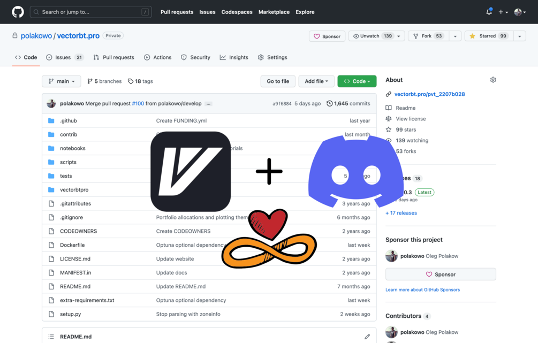Open the Add file dropdown
This screenshot has height=343, width=538.
click(316, 81)
